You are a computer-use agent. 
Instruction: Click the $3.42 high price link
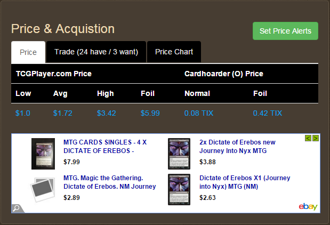pyautogui.click(x=107, y=113)
